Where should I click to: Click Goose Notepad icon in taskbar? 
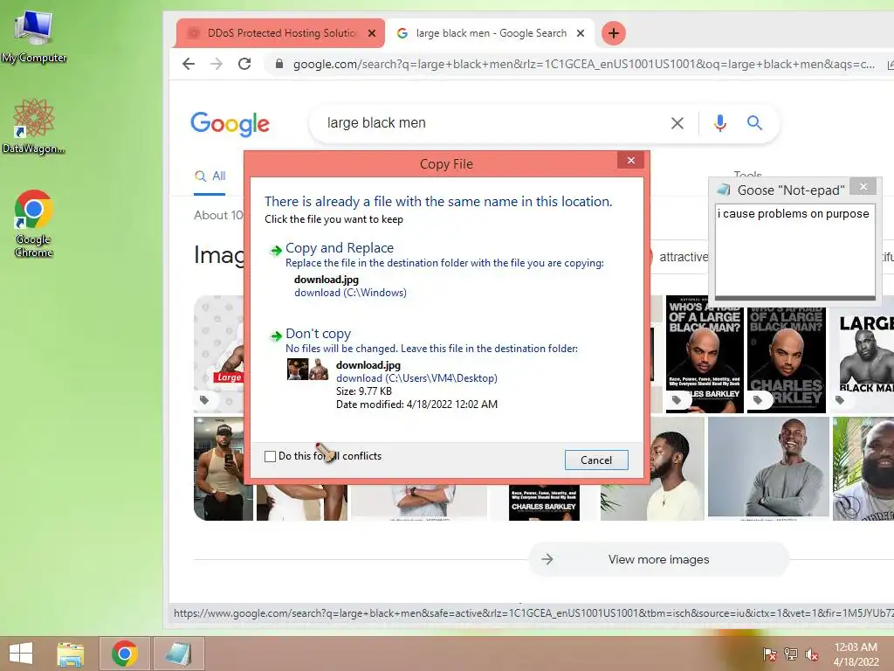click(178, 654)
